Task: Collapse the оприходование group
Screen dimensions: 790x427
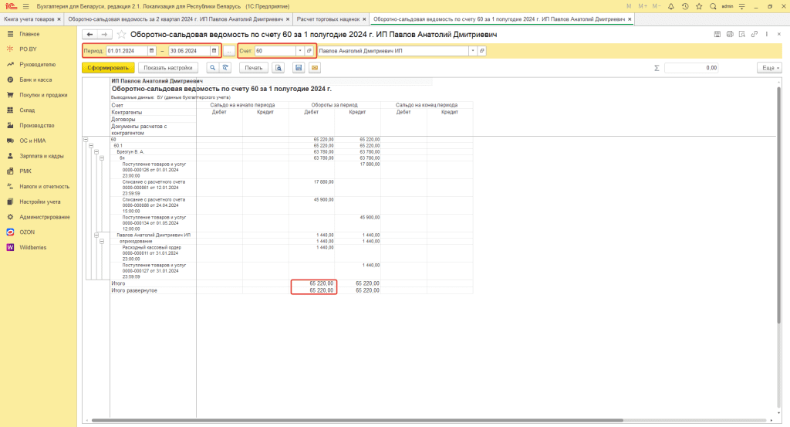Action: coord(102,242)
